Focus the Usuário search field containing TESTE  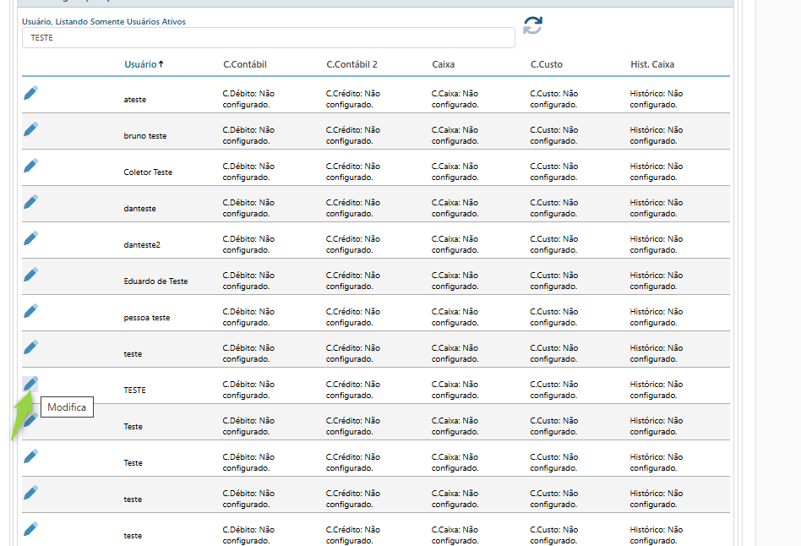268,38
